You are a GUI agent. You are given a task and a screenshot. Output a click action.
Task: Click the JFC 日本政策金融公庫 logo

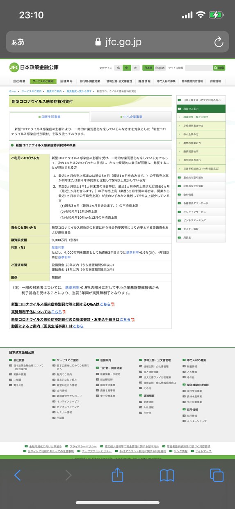[34, 67]
